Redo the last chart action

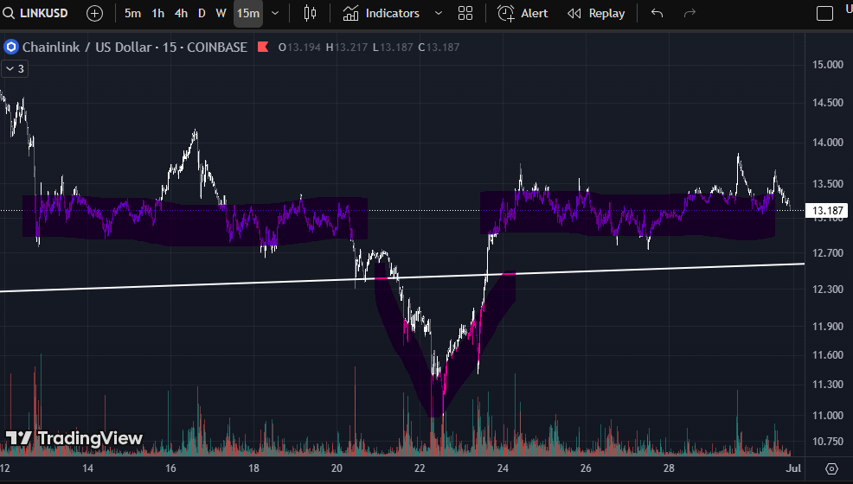689,13
